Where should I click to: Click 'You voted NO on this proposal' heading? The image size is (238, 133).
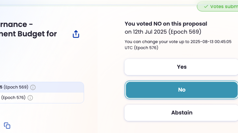point(166,24)
